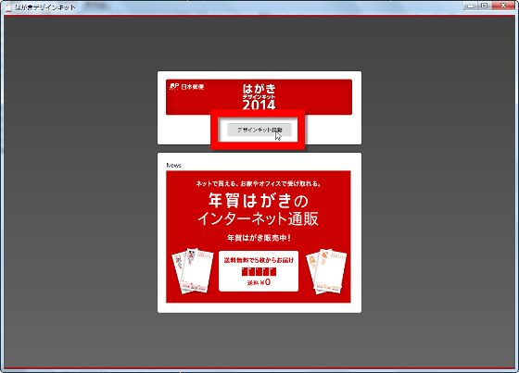Click the ネットで買える、お家やオフィスで受け取れる。 tagline
519x373 pixels.
coord(259,183)
